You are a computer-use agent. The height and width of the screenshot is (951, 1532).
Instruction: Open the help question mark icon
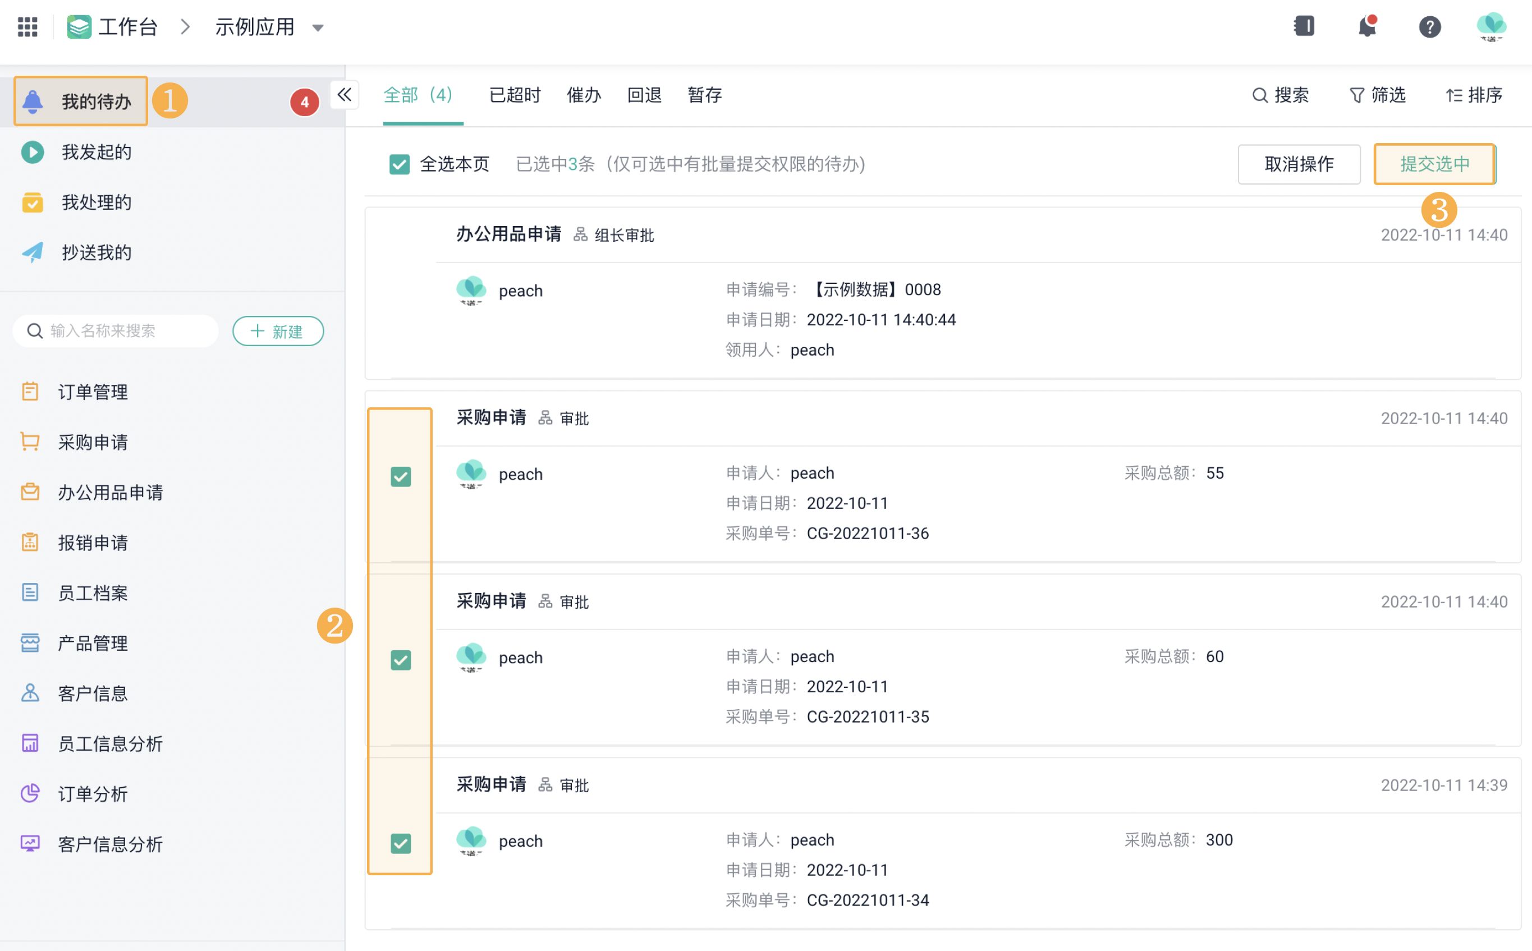tap(1429, 27)
